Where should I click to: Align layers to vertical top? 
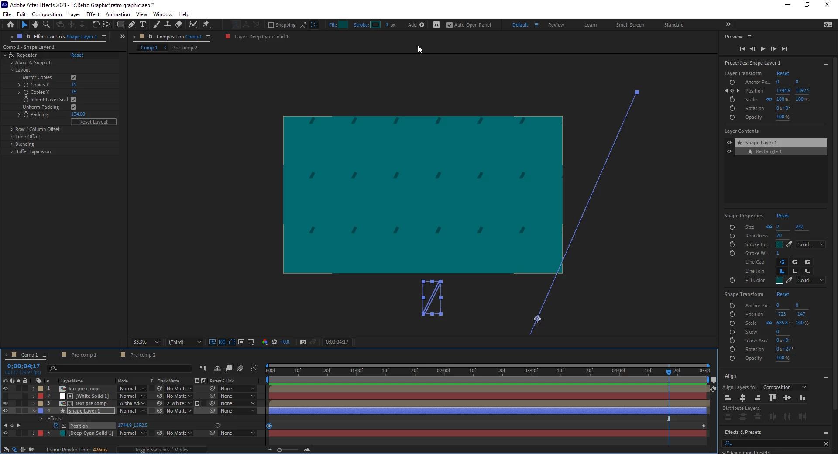(x=773, y=398)
